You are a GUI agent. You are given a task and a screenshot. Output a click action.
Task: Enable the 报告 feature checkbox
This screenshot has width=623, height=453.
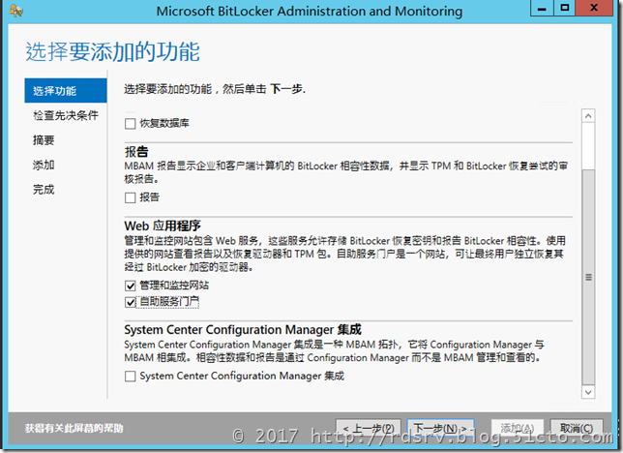(x=130, y=197)
